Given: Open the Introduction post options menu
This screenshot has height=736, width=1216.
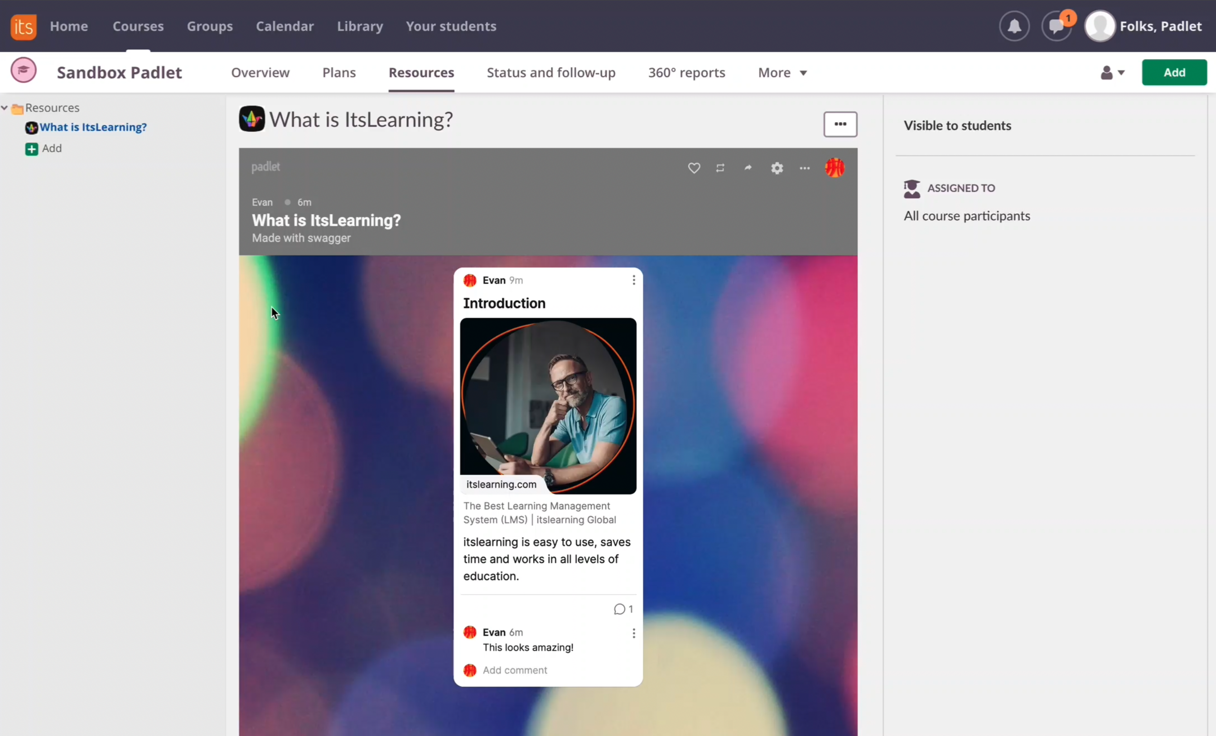Looking at the screenshot, I should [x=634, y=281].
